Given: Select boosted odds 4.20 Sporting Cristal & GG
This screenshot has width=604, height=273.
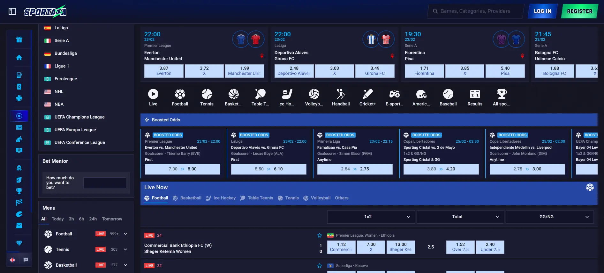Looking at the screenshot, I should click(x=441, y=169).
